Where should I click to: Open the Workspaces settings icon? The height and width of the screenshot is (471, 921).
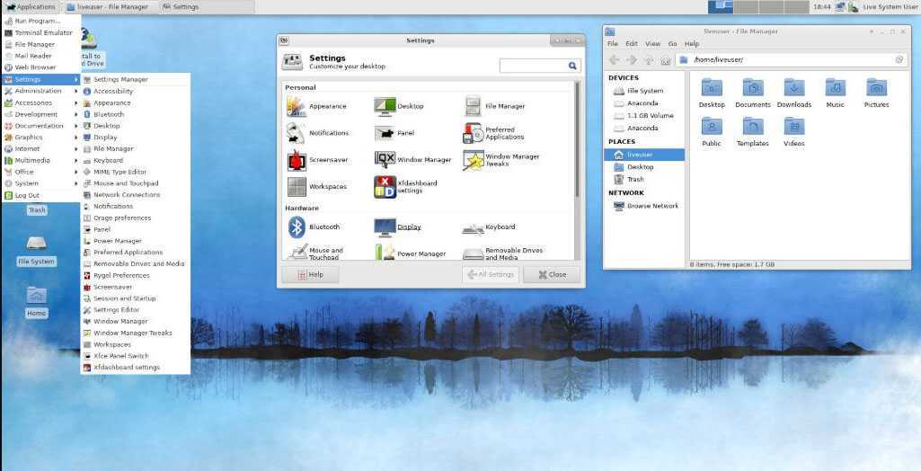pos(297,187)
